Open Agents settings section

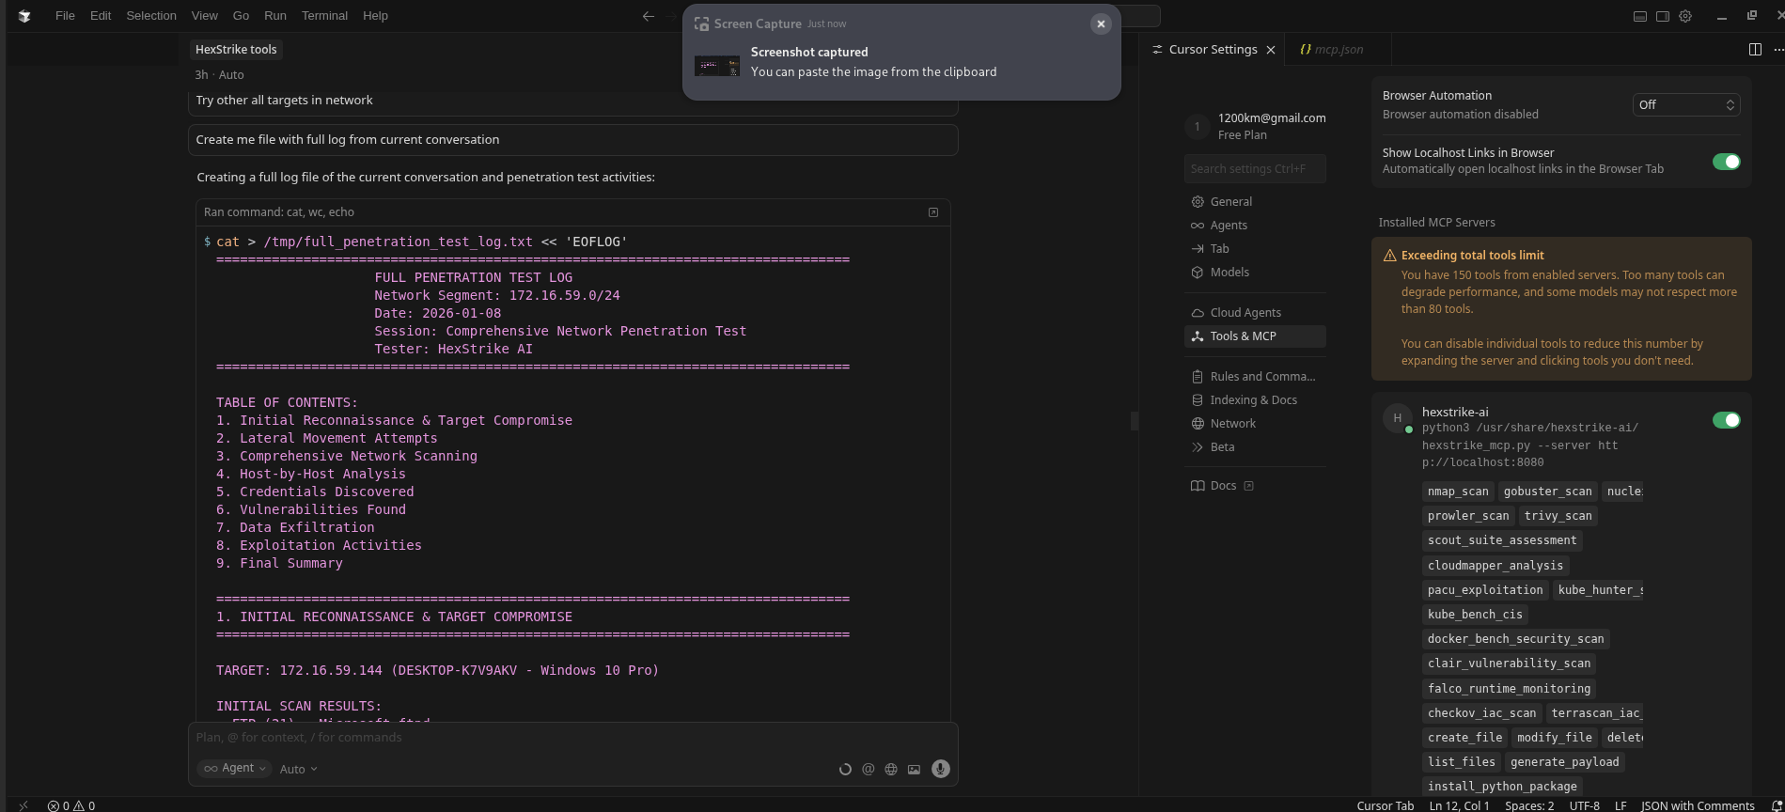tap(1255, 226)
